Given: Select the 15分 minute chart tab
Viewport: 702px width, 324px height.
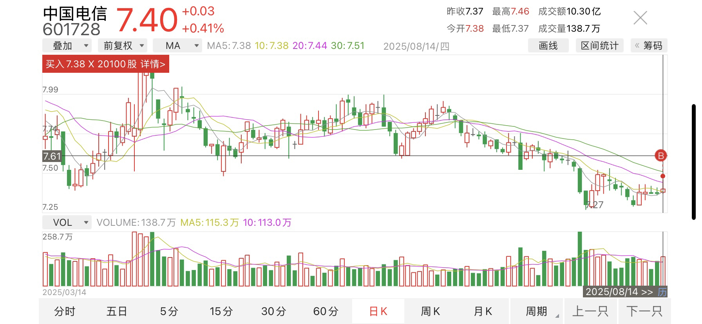Looking at the screenshot, I should pos(221,311).
